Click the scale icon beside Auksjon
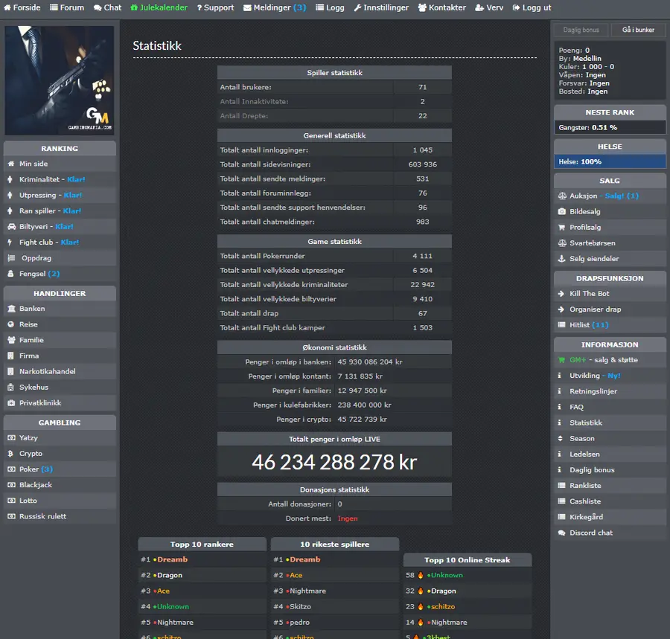The width and height of the screenshot is (670, 639). click(562, 196)
